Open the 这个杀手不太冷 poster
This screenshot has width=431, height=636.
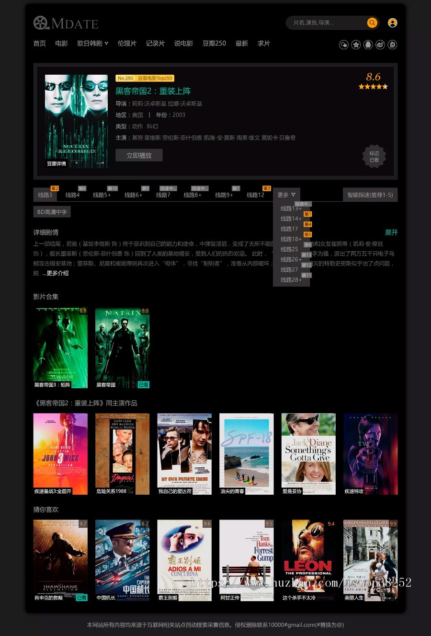(x=308, y=560)
